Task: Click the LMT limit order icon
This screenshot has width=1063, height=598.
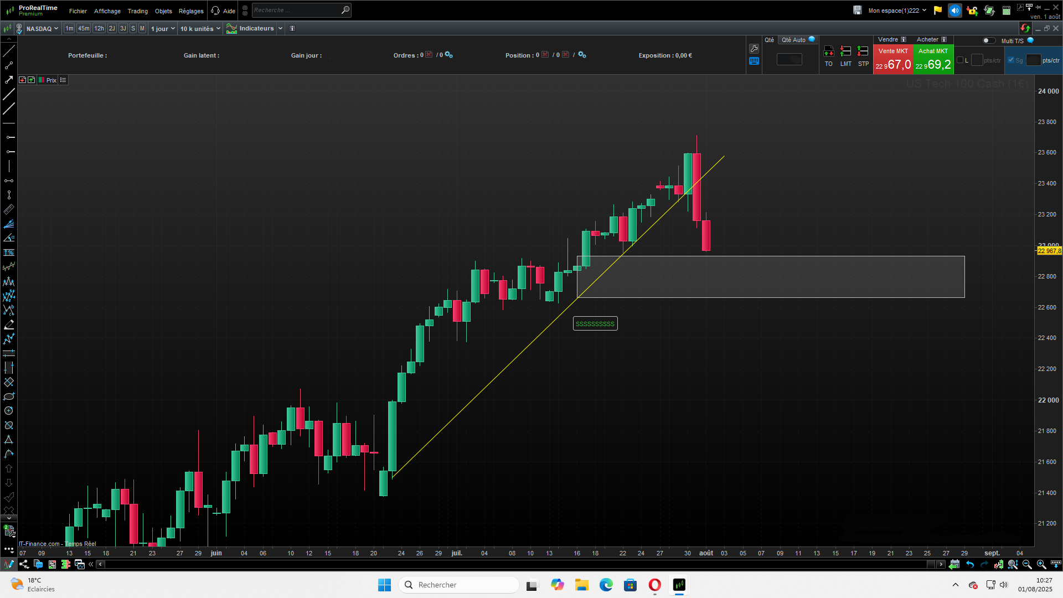Action: pyautogui.click(x=845, y=52)
